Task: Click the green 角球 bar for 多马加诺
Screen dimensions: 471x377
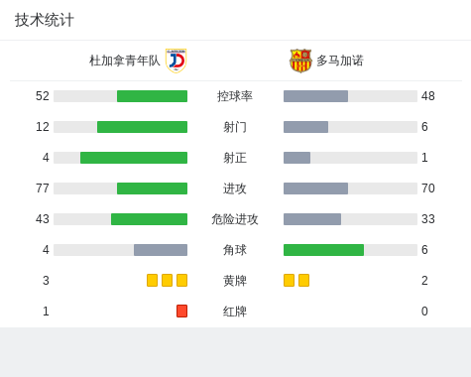Action: [x=323, y=250]
